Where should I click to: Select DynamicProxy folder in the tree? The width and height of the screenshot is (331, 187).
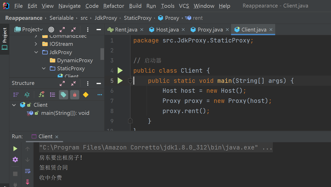coord(75,60)
